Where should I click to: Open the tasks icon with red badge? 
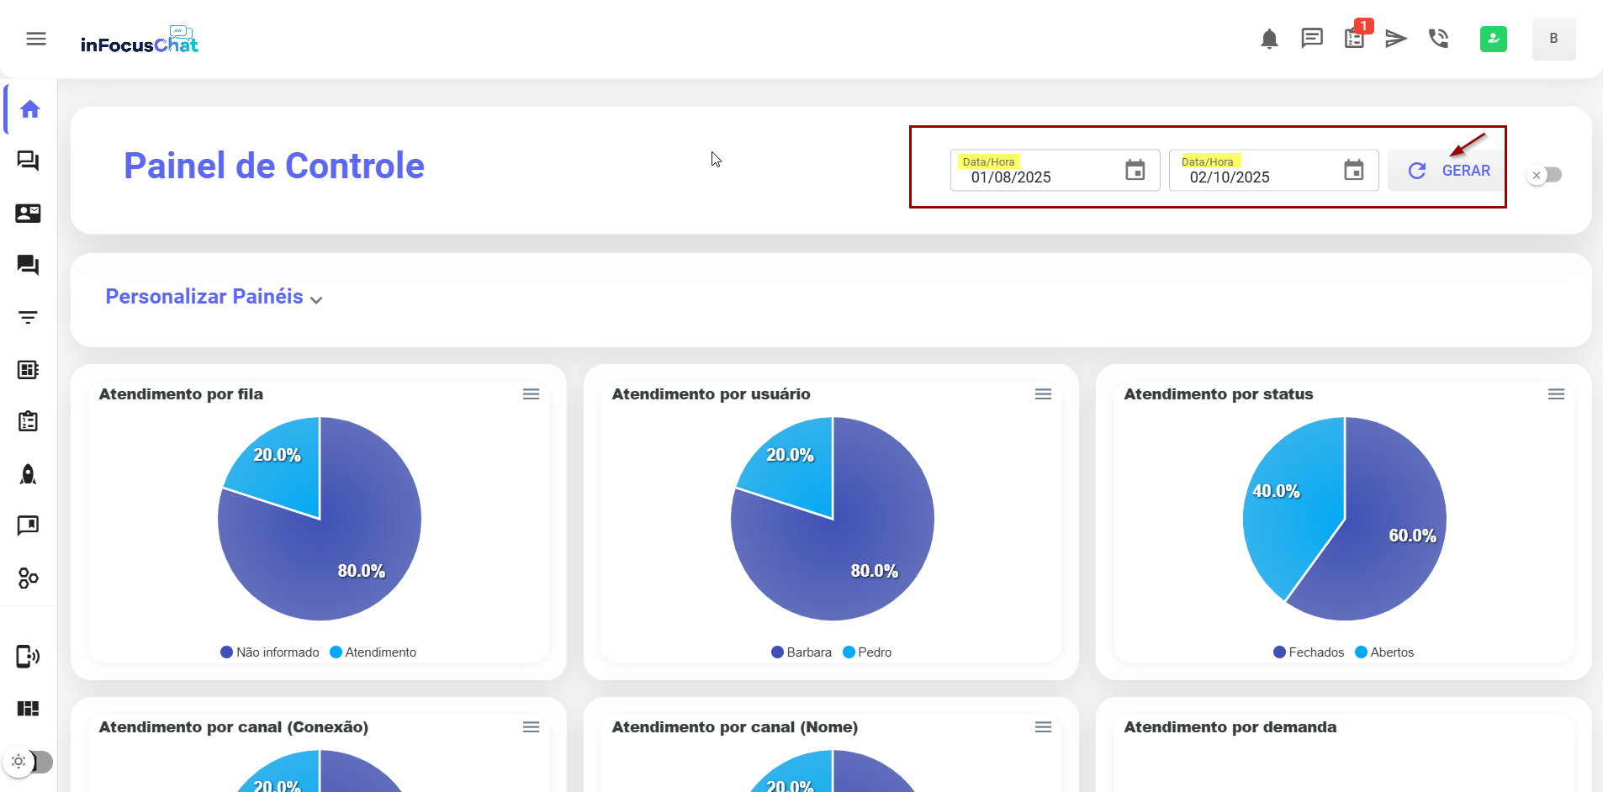[x=1354, y=39]
